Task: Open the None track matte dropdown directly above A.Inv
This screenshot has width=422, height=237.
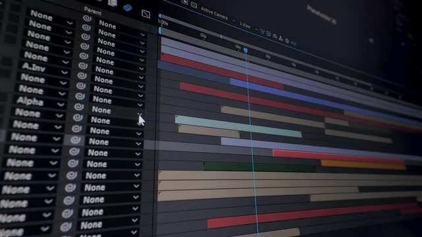Action: click(x=47, y=58)
